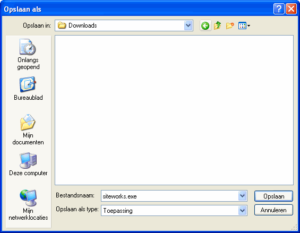Select the Toepassing file type box
Image resolution: width=300 pixels, height=233 pixels.
point(170,210)
